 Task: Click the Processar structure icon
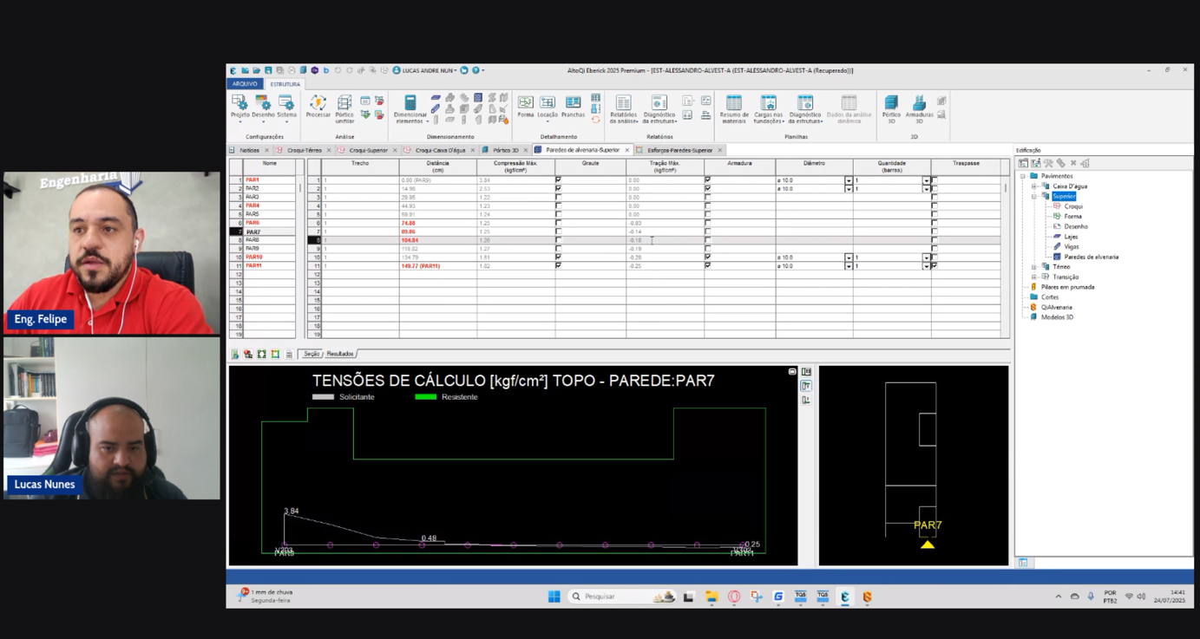(318, 103)
